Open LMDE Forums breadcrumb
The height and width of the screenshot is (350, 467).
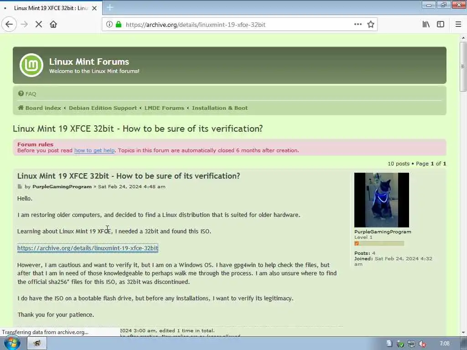pos(164,108)
